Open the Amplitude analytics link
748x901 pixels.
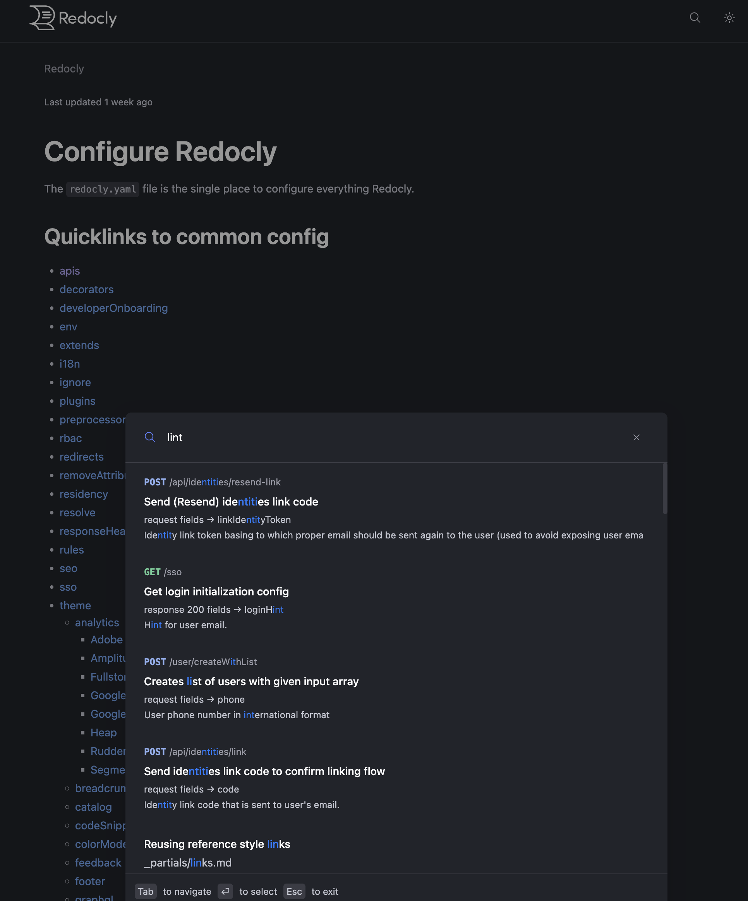click(108, 658)
